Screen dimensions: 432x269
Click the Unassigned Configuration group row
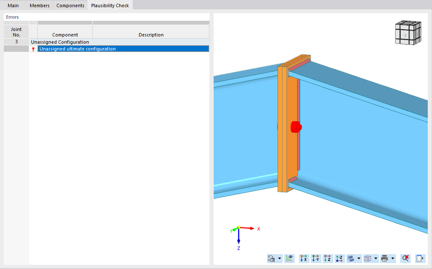click(119, 42)
